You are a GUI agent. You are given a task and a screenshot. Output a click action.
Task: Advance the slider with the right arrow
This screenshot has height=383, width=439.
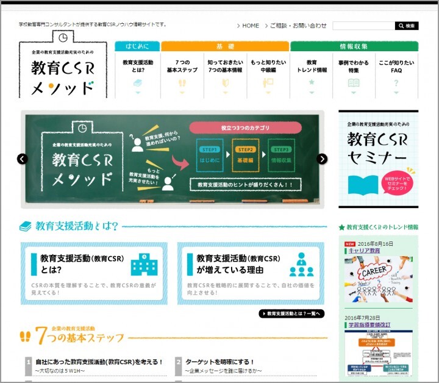tap(322, 159)
